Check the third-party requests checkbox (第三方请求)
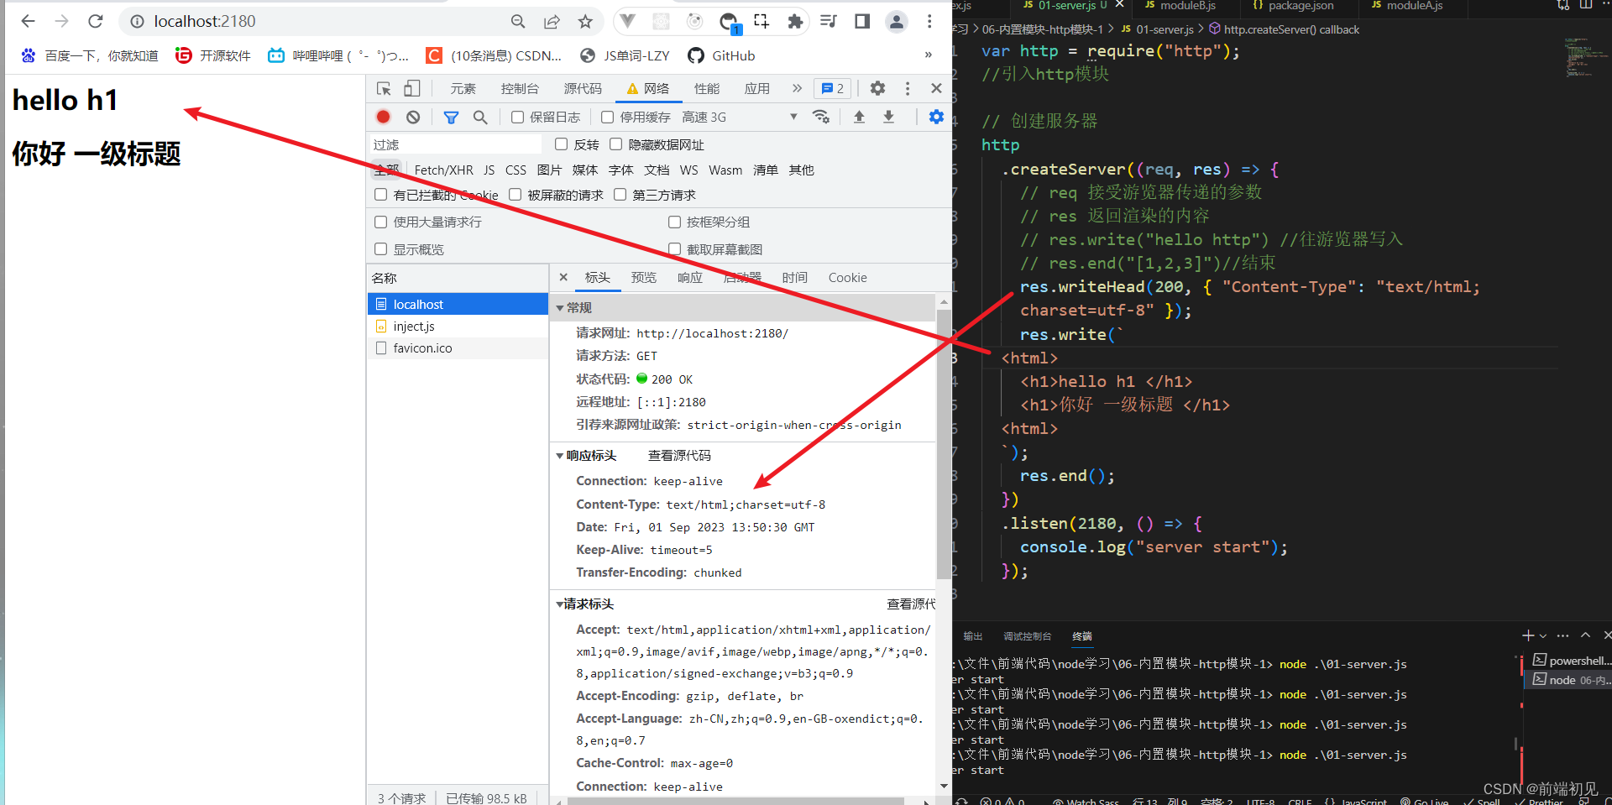1612x805 pixels. (620, 195)
